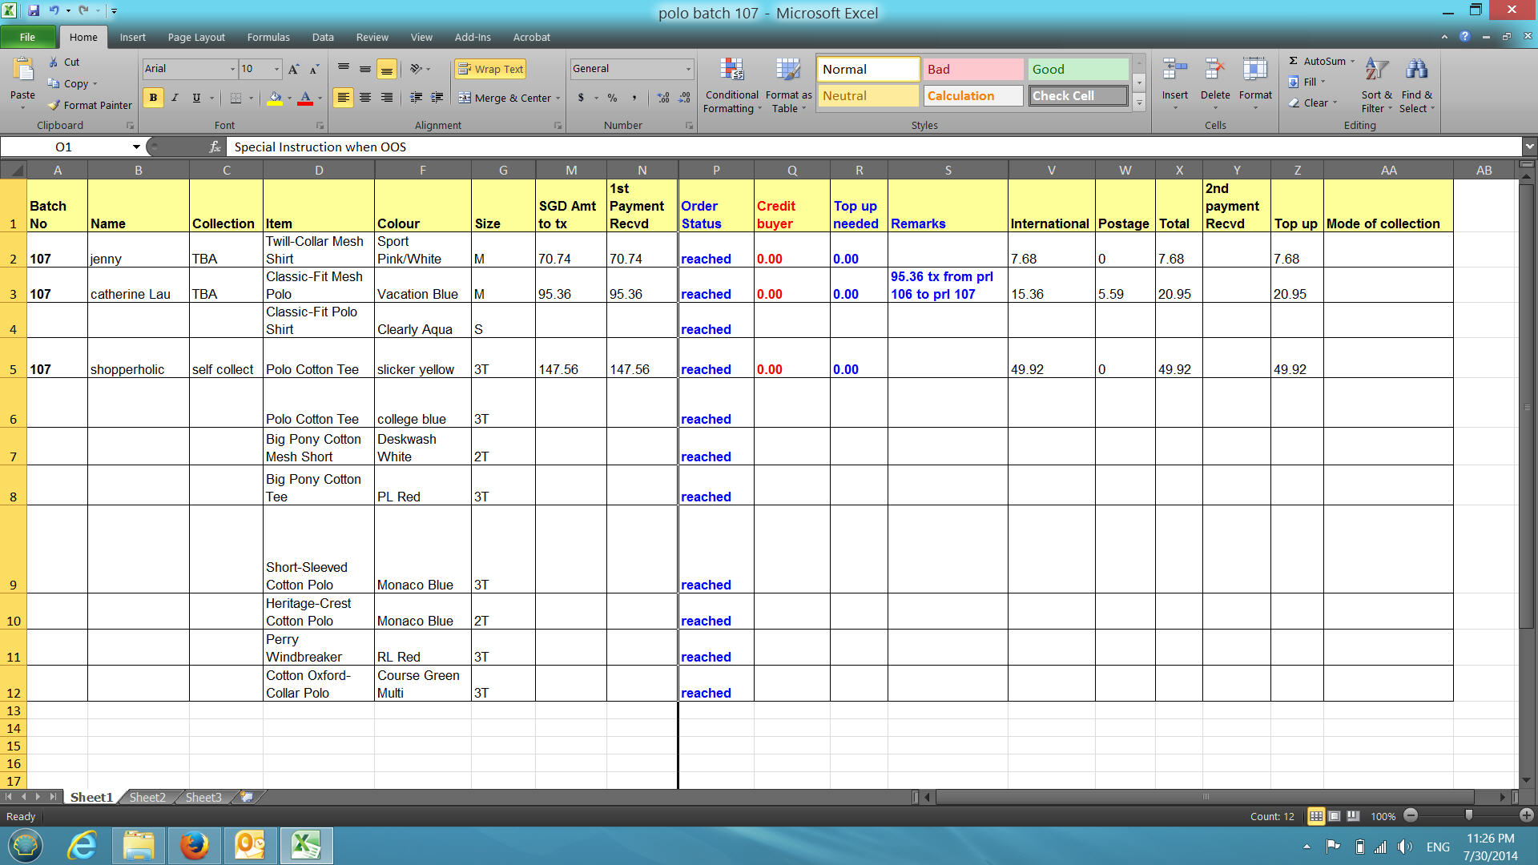The width and height of the screenshot is (1538, 865).
Task: Apply the Bad cell style
Action: (972, 69)
